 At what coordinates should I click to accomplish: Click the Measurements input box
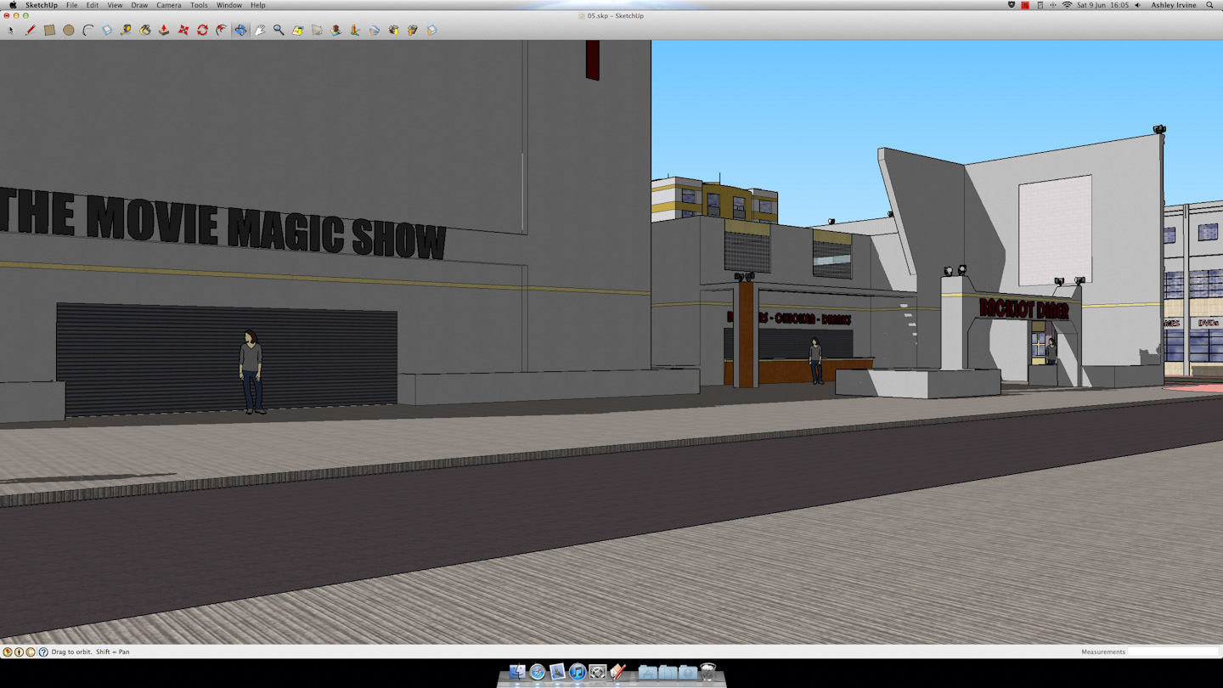pyautogui.click(x=1173, y=651)
